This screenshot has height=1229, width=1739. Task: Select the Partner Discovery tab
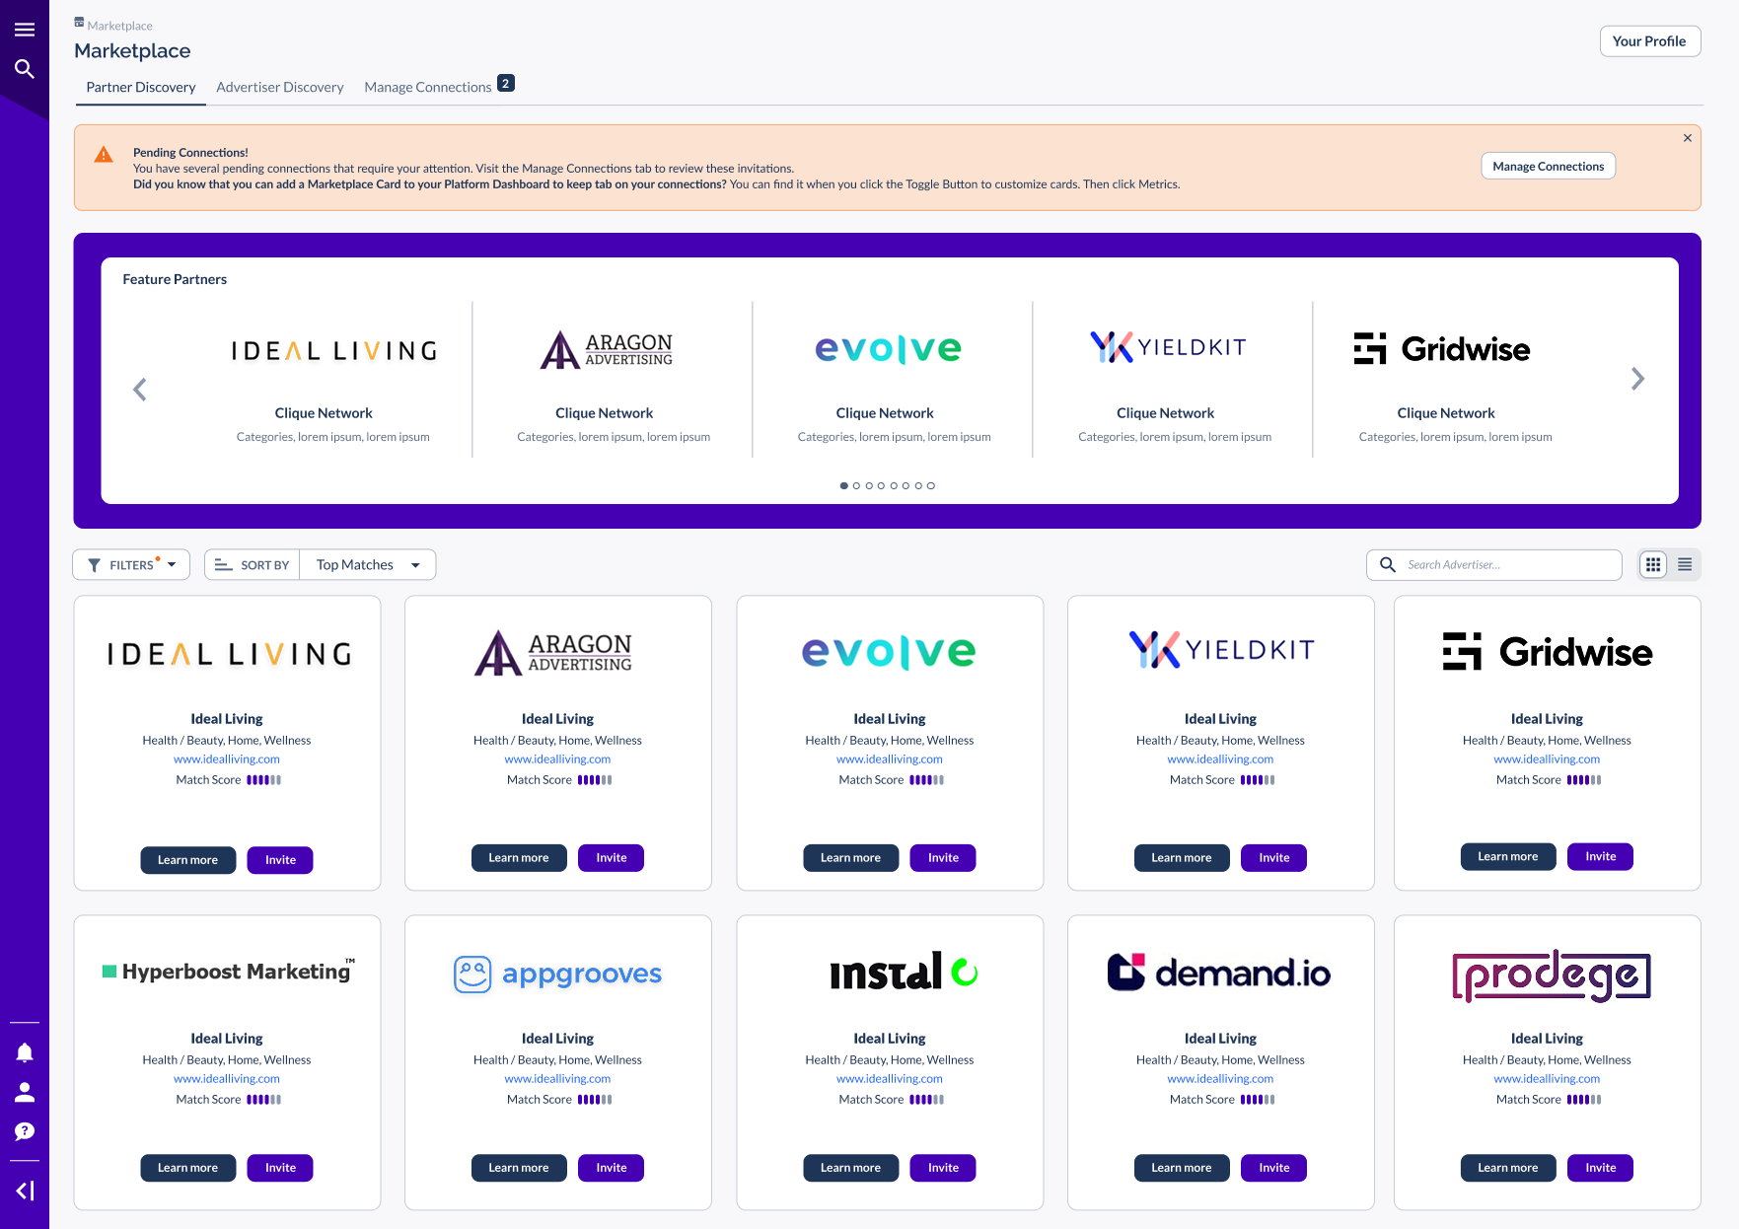point(141,87)
